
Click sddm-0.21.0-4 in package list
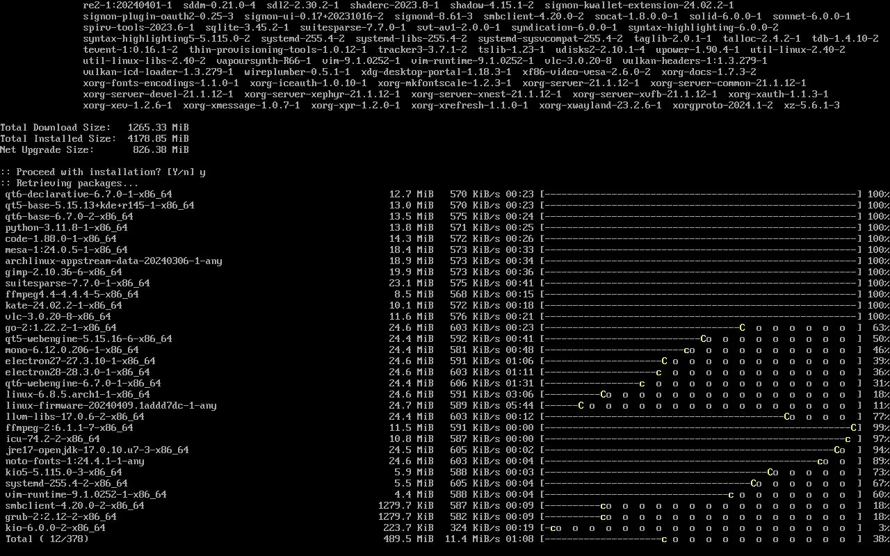click(x=220, y=5)
